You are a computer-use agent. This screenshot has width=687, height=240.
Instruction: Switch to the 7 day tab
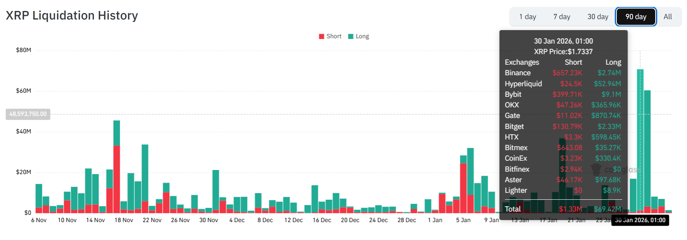click(562, 17)
